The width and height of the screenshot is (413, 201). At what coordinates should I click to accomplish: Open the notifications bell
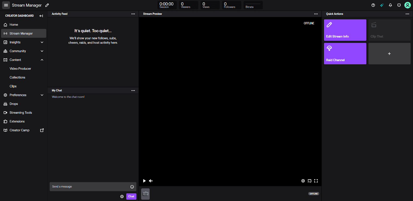point(390,5)
